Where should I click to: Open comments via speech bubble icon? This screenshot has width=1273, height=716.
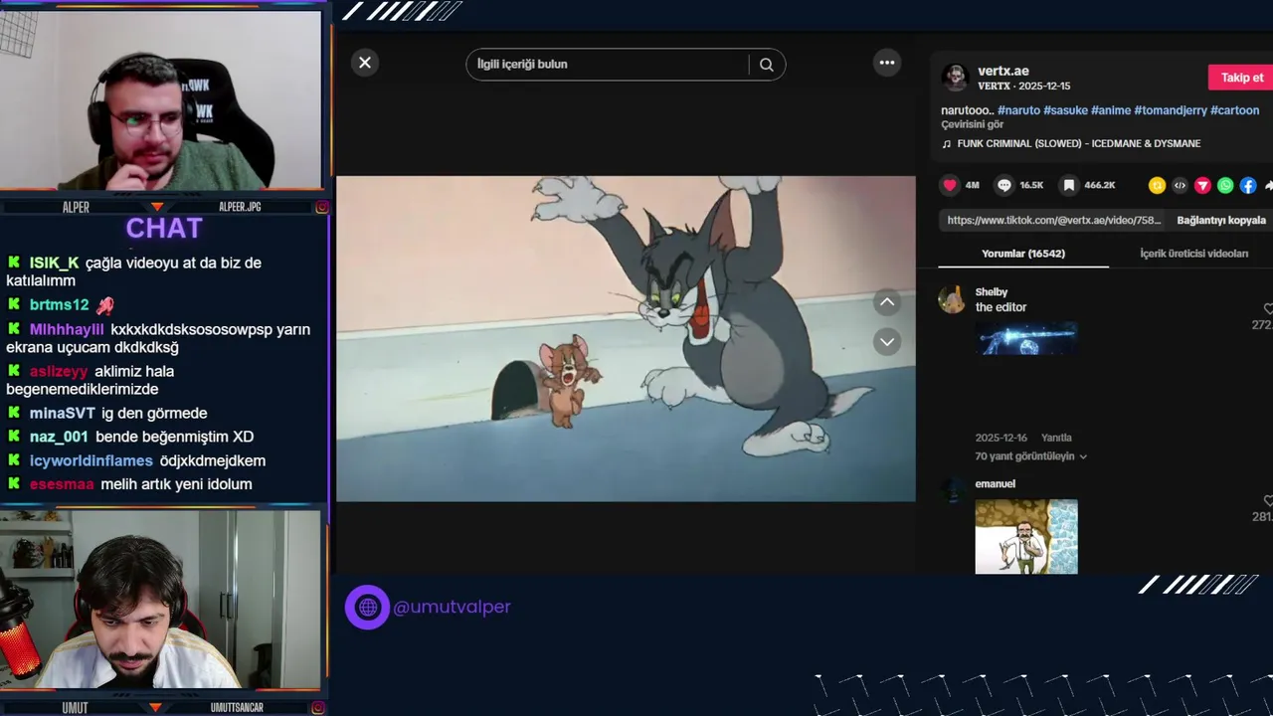pyautogui.click(x=1004, y=185)
